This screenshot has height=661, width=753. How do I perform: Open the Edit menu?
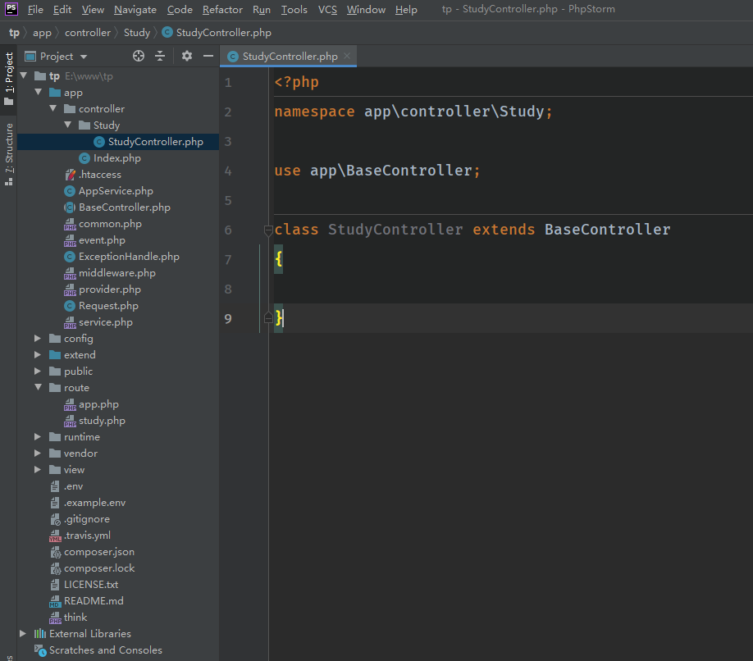point(62,10)
